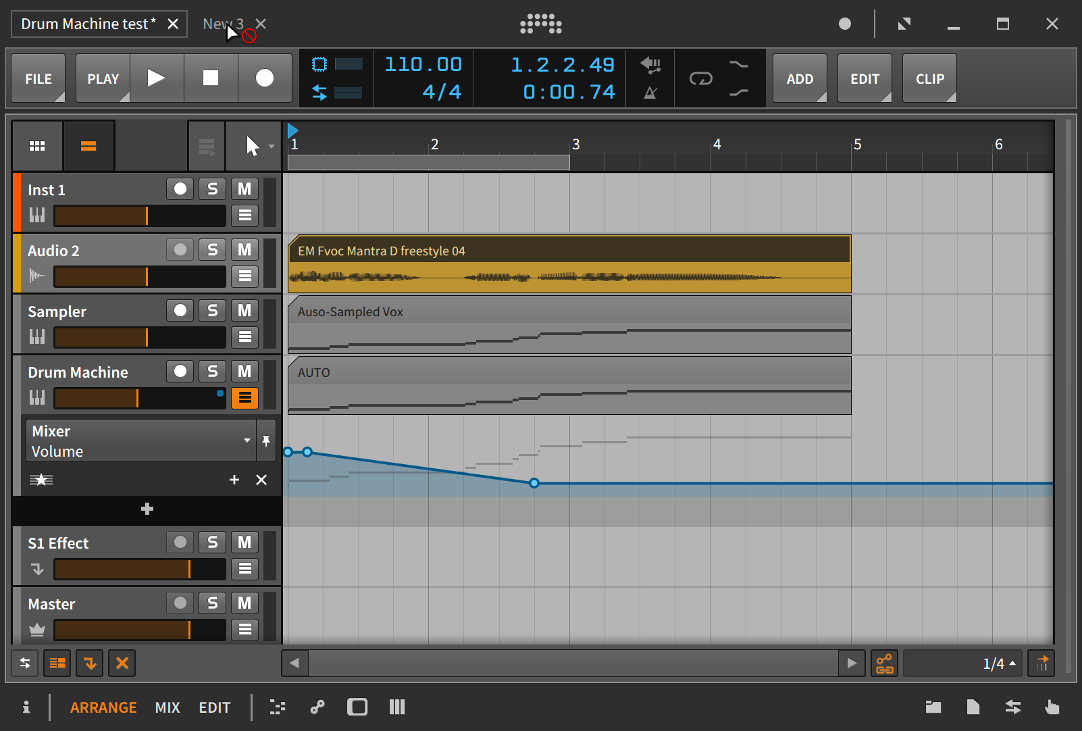Select the New 3 project tab
1082x731 pixels.
click(x=222, y=23)
